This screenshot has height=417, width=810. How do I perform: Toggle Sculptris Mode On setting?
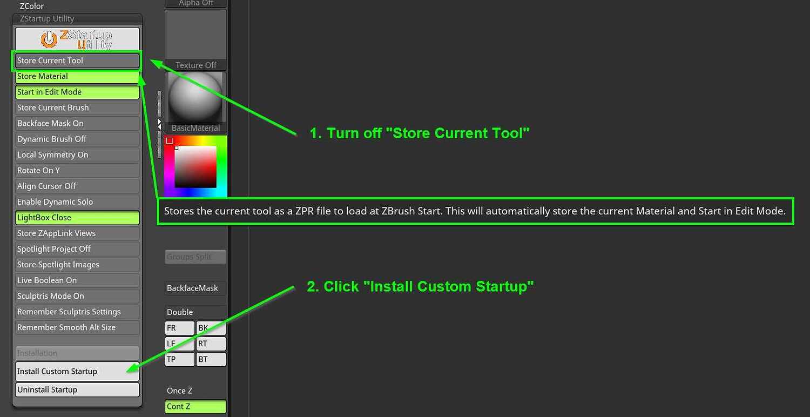(x=77, y=296)
